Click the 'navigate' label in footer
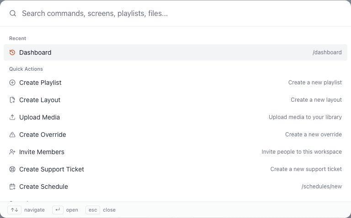The width and height of the screenshot is (351, 218). click(x=34, y=210)
